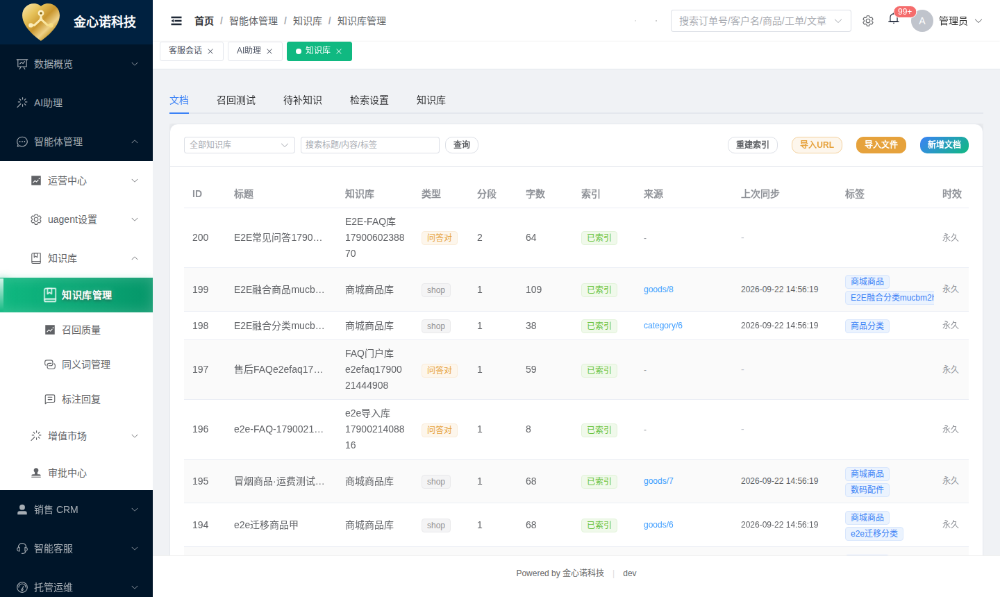1000x597 pixels.
Task: Click the administrator avatar circle
Action: coord(922,21)
